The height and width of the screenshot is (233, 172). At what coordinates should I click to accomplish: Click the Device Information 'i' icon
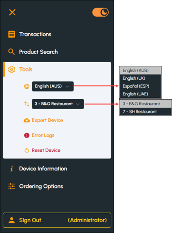point(11,169)
